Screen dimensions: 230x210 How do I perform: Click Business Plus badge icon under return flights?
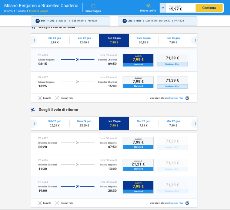pyautogui.click(x=187, y=203)
